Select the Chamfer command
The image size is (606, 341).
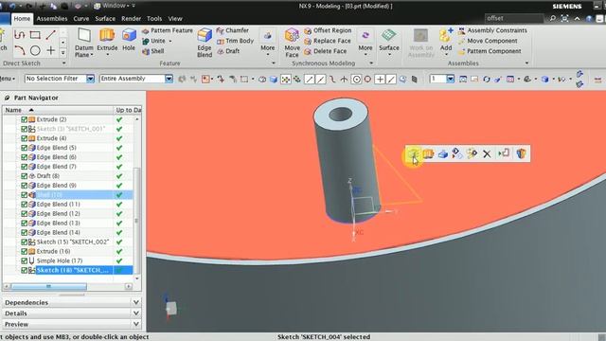click(232, 30)
